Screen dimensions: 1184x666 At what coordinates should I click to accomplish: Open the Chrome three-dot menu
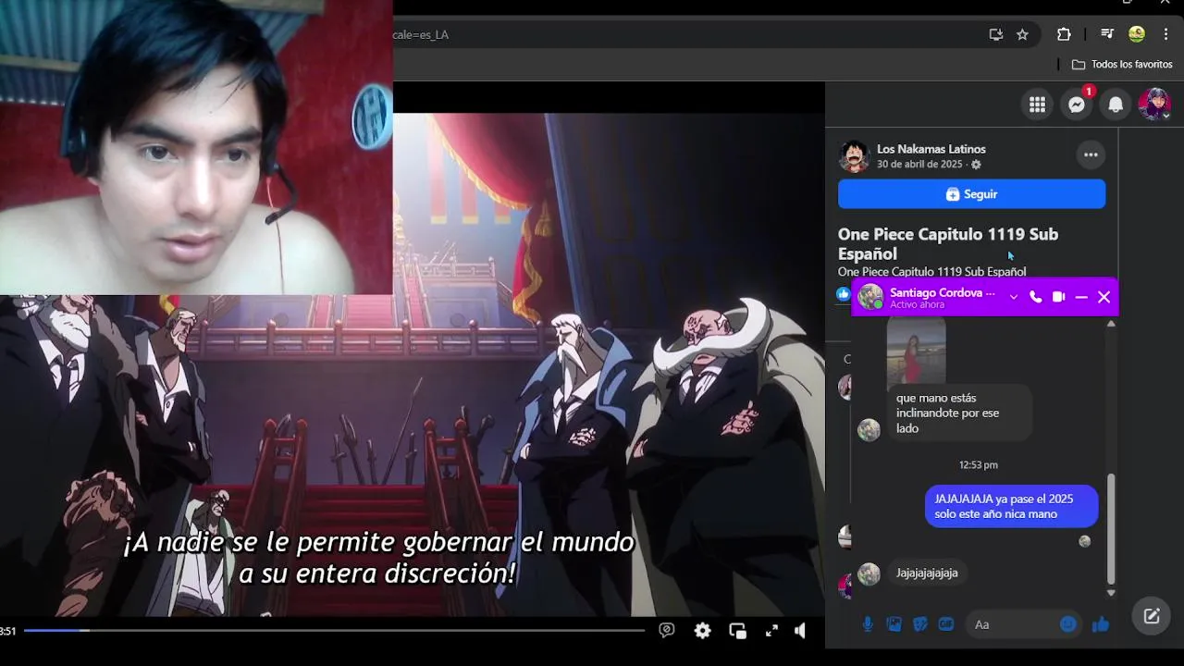click(x=1165, y=34)
